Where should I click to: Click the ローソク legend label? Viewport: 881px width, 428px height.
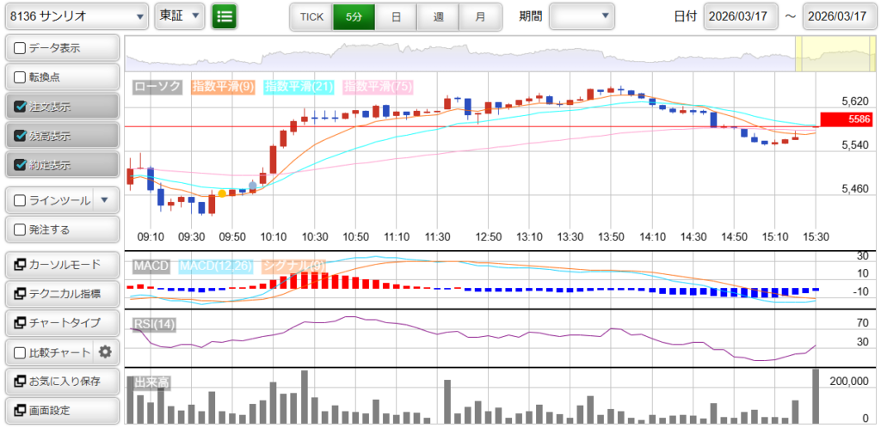(x=159, y=87)
